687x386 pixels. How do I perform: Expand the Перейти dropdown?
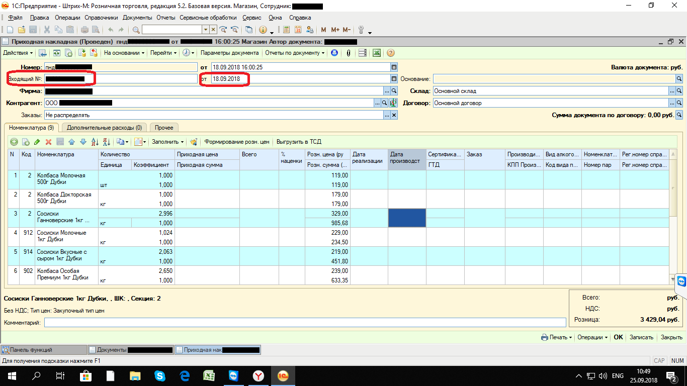pyautogui.click(x=163, y=53)
